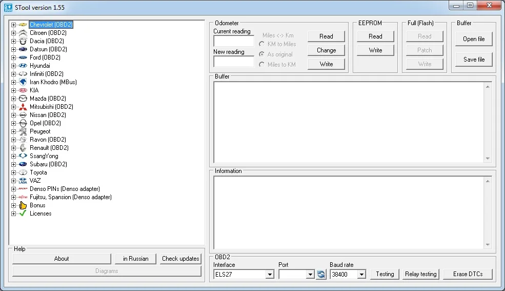The image size is (505, 291).
Task: Click the Denso PINs logo icon
Action: tap(23, 189)
